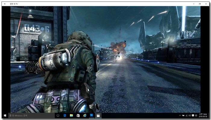Open the Action Center notifications icon
Viewport: 211px width, 120px height.
pos(193,115)
